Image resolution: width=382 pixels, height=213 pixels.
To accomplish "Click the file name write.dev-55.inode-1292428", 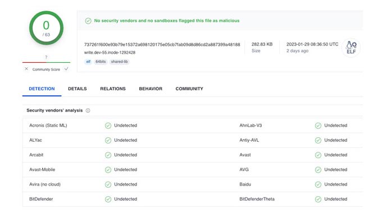I will click(x=110, y=53).
